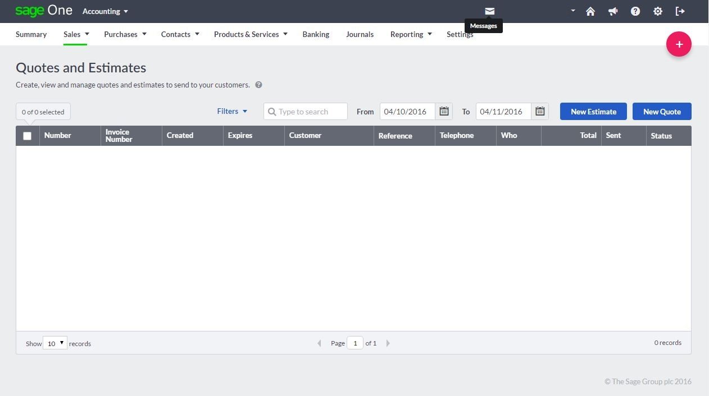Switch to the Banking tab
This screenshot has height=396, width=709.
[x=316, y=34]
